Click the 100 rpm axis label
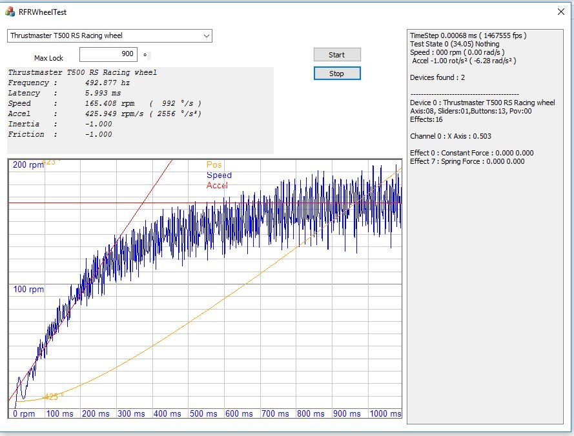Image resolution: width=574 pixels, height=436 pixels. point(28,290)
